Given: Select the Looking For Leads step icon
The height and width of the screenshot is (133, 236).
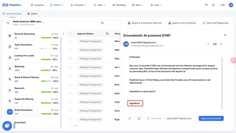Looking at the screenshot, I should point(10,57).
